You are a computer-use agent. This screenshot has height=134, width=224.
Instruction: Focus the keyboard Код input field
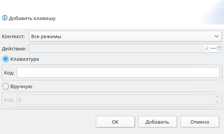118,73
